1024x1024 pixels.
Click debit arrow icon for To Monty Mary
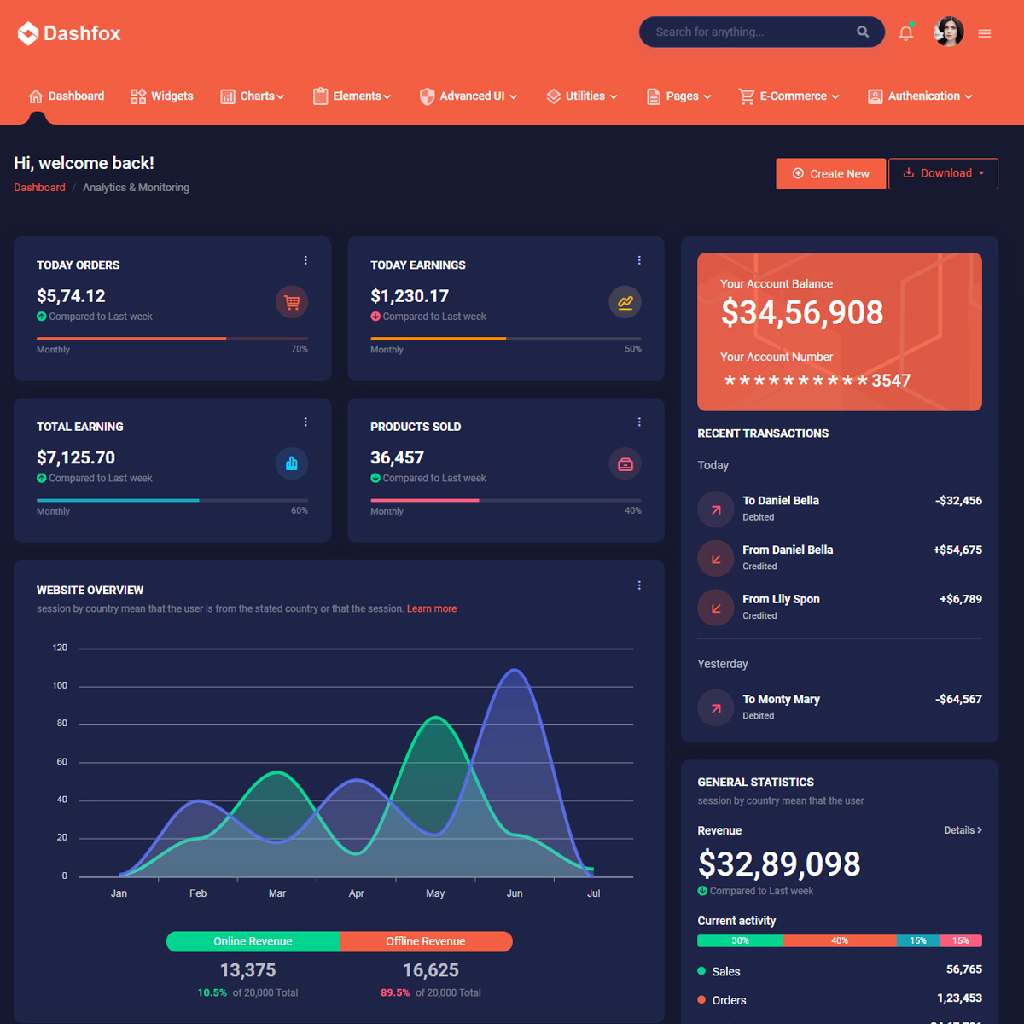[716, 708]
